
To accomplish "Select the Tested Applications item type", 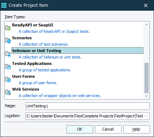I will (32, 64).
